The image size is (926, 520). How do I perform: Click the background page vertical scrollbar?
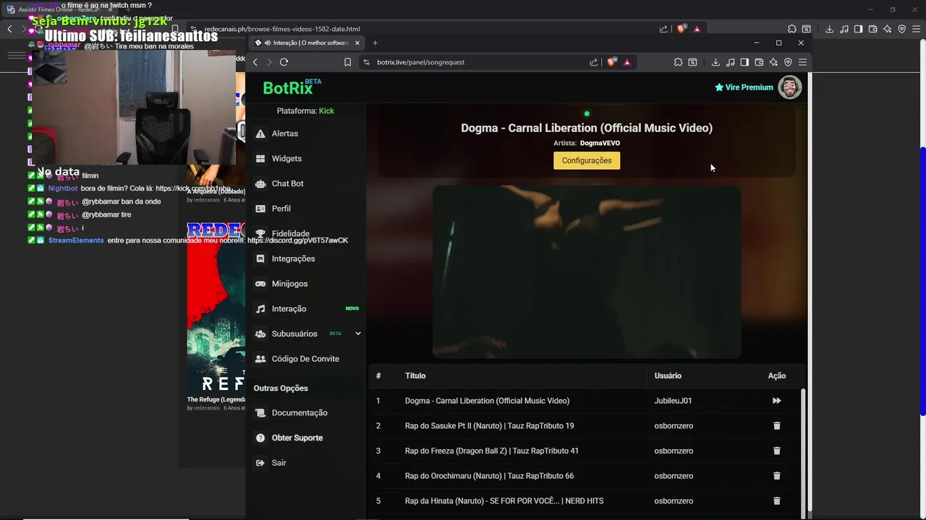pos(922,280)
